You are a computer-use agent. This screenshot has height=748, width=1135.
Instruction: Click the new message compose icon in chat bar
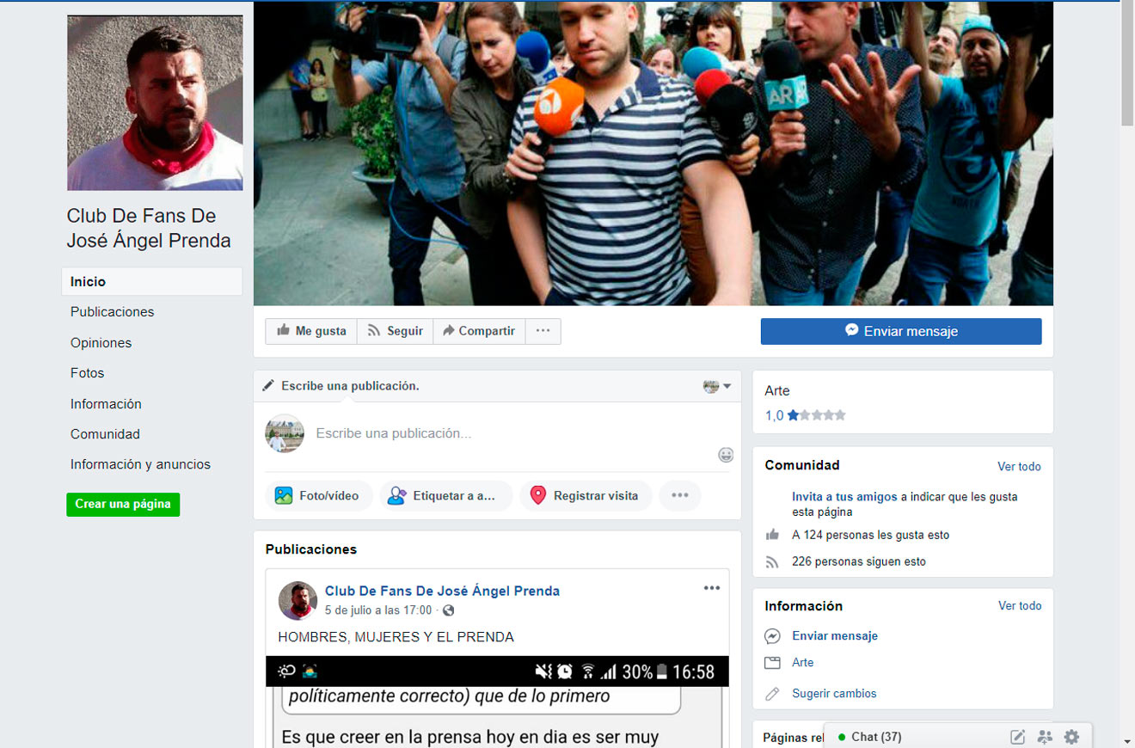tap(1017, 737)
